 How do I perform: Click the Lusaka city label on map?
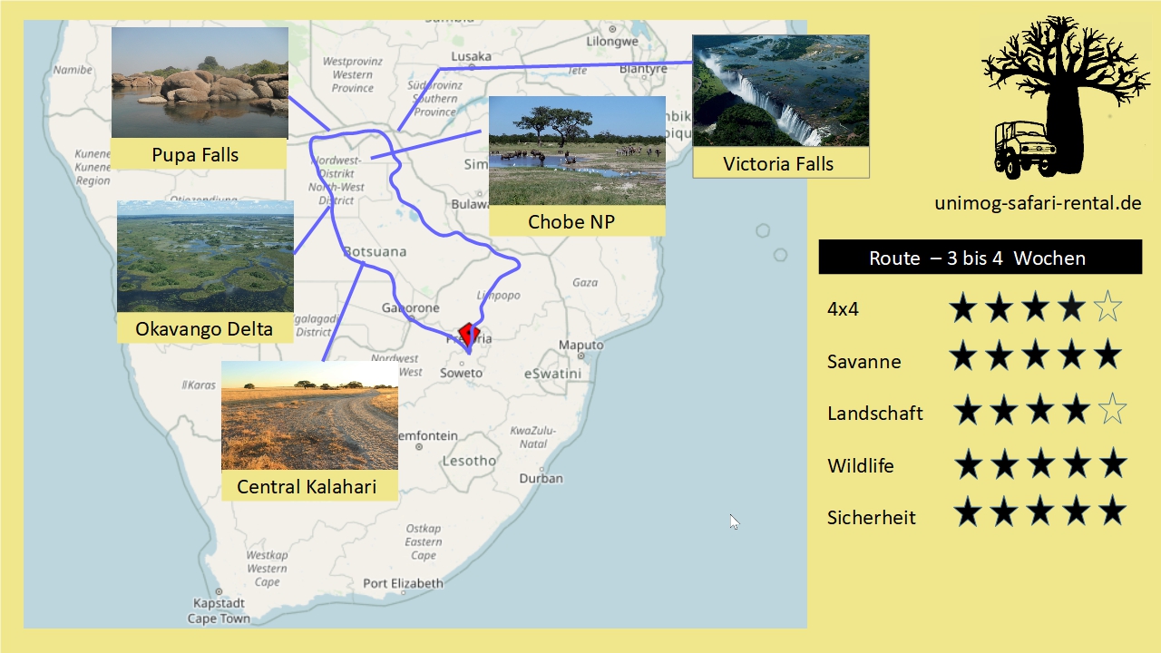coord(471,56)
